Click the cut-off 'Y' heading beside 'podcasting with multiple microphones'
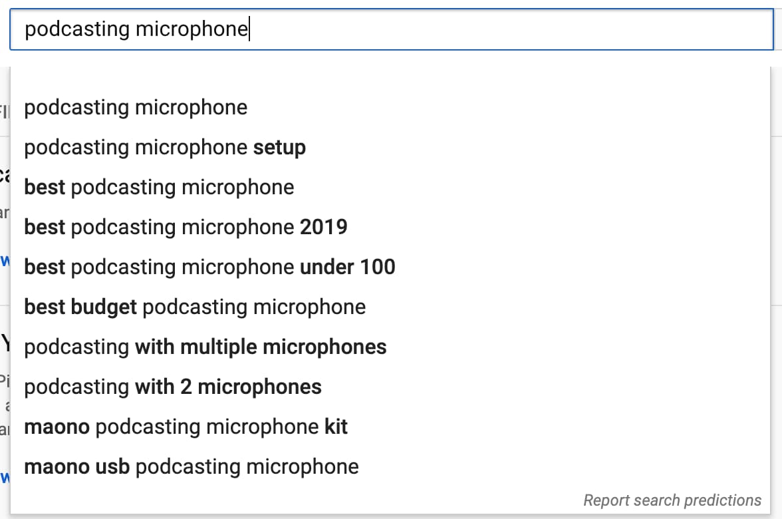The height and width of the screenshot is (519, 782). pyautogui.click(x=5, y=344)
